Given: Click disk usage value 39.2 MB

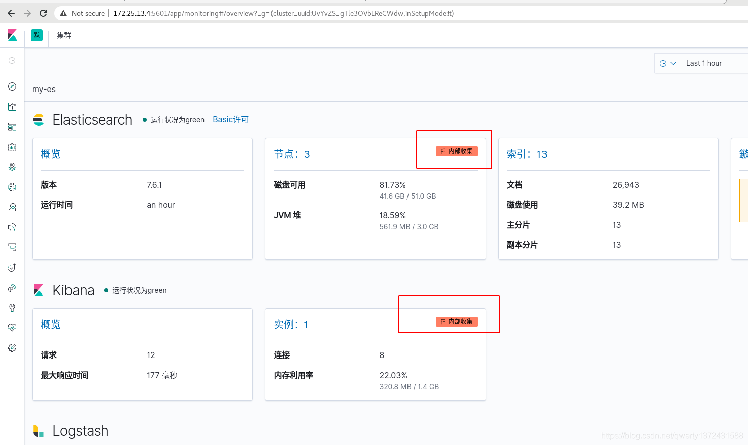Looking at the screenshot, I should click(x=628, y=205).
